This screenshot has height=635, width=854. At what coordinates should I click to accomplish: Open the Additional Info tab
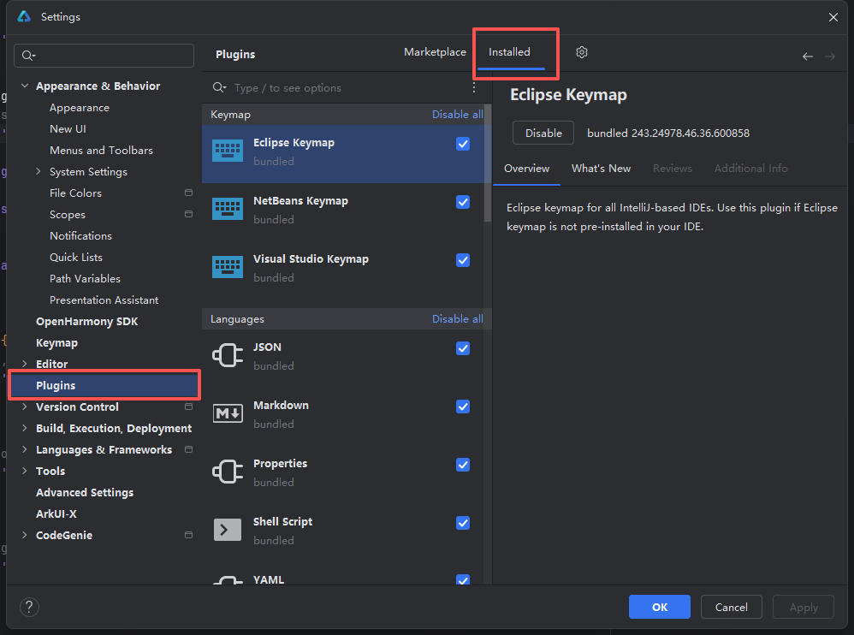(x=751, y=169)
